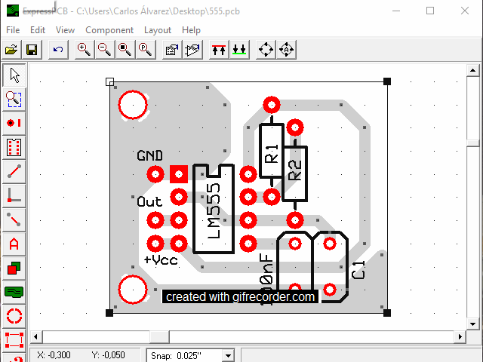Open the Layout menu
The width and height of the screenshot is (483, 362).
(x=158, y=30)
